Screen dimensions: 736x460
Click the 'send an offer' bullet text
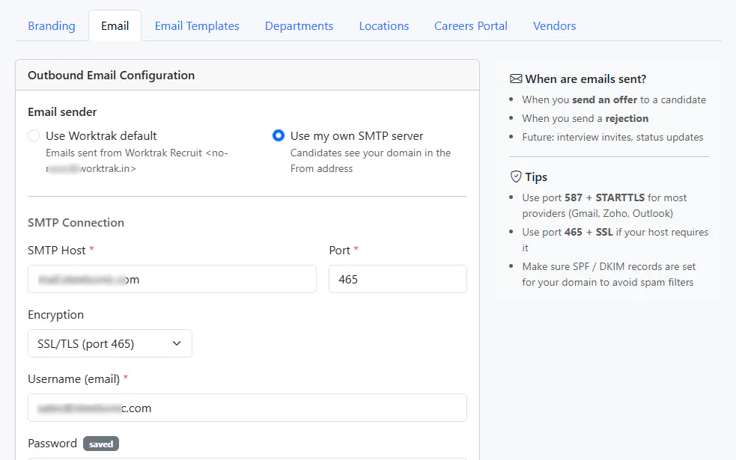click(614, 100)
